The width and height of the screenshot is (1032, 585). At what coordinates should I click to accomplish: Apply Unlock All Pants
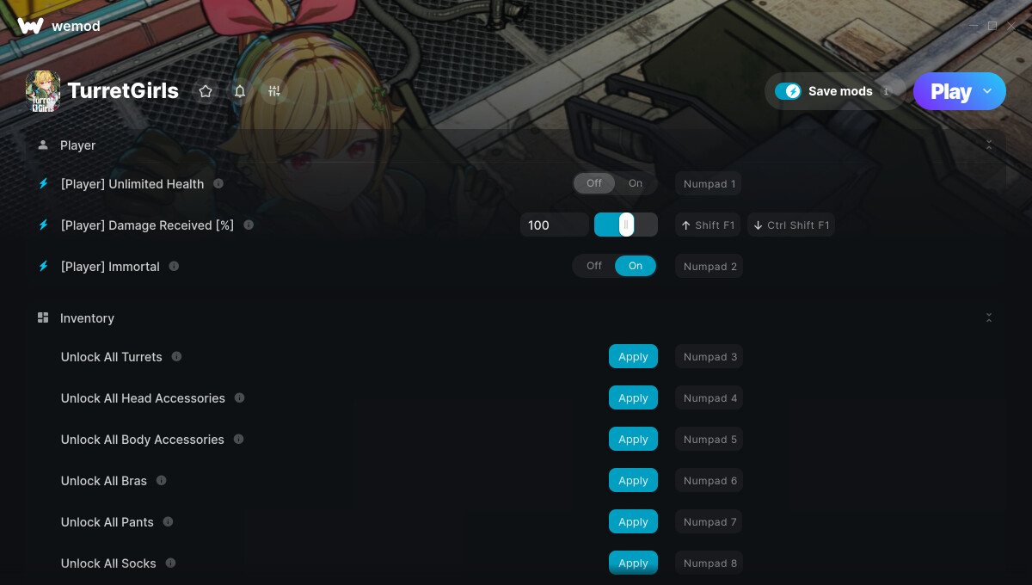click(633, 521)
